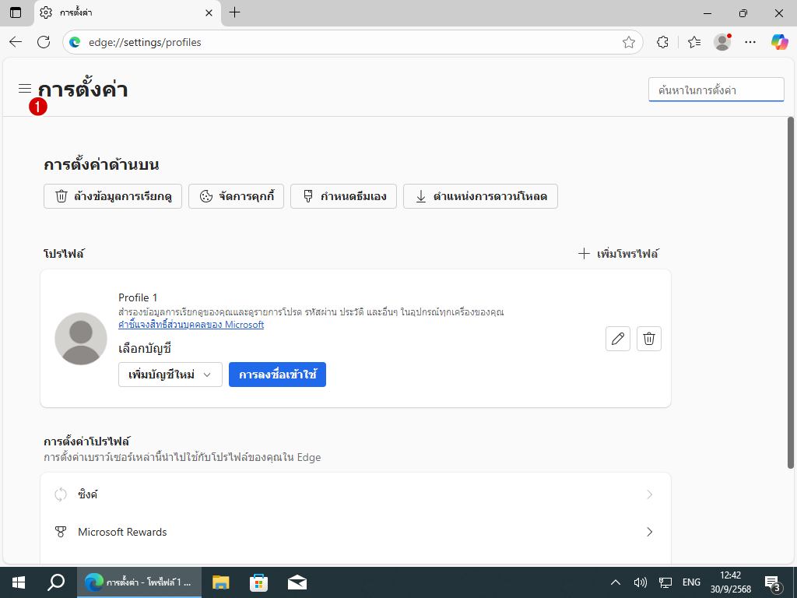Open the Favorites list icon
Screen dimensions: 797x598
[694, 42]
